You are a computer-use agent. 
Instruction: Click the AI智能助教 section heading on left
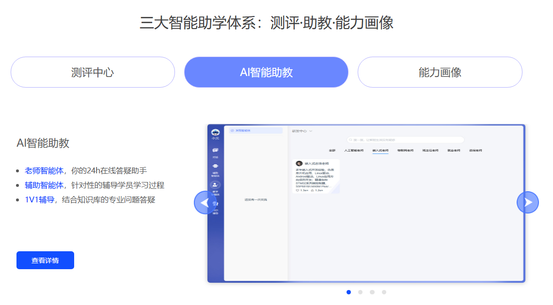tap(43, 143)
